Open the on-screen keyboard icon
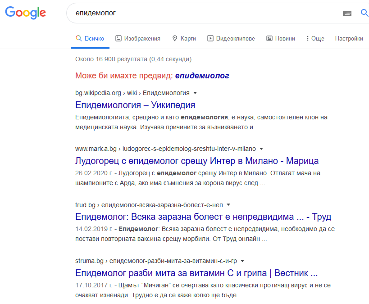The height and width of the screenshot is (304, 369). pos(347,14)
